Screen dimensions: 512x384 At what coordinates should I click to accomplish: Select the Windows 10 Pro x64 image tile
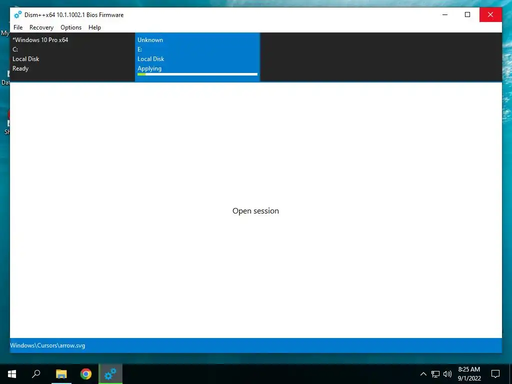tap(72, 57)
